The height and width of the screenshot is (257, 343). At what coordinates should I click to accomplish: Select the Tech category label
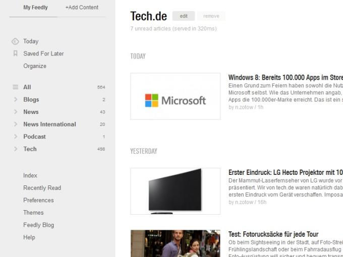tap(30, 149)
